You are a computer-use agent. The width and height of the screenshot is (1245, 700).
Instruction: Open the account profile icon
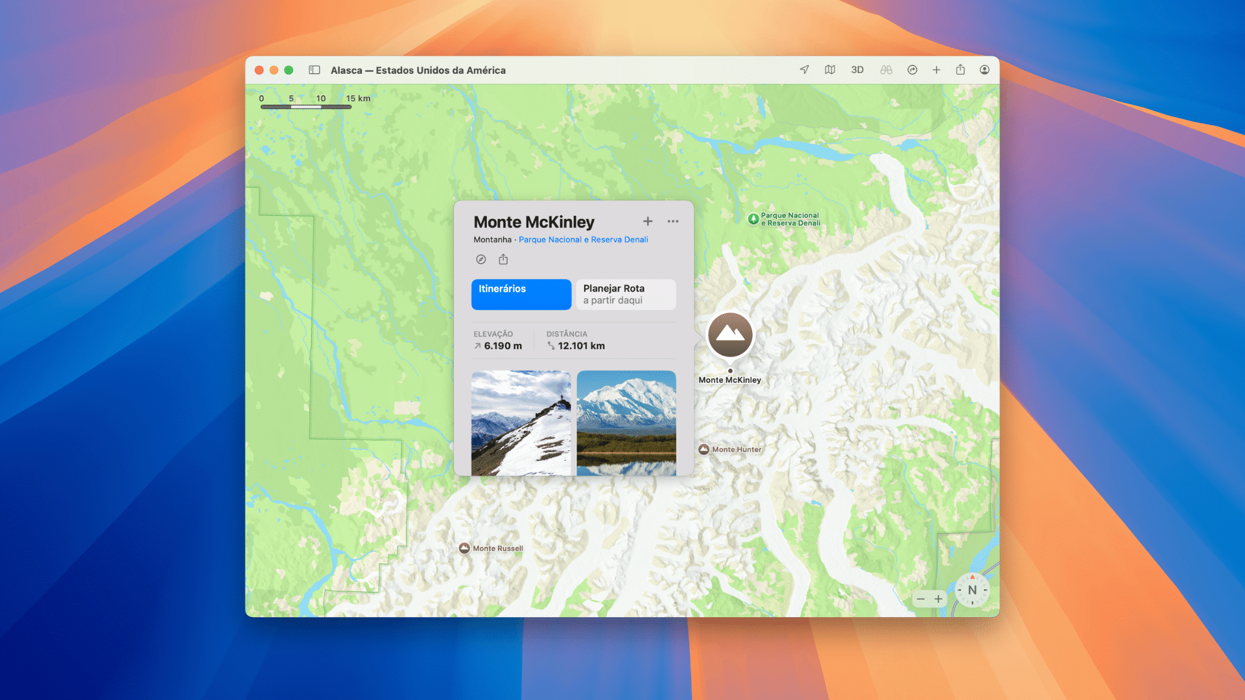pyautogui.click(x=984, y=70)
